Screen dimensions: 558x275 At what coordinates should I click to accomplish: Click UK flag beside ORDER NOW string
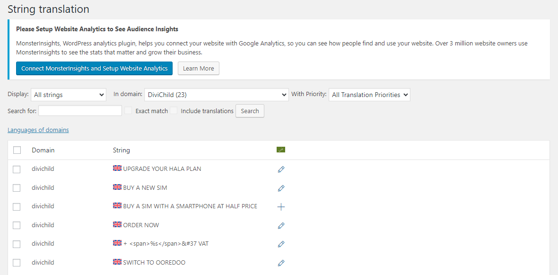point(117,224)
